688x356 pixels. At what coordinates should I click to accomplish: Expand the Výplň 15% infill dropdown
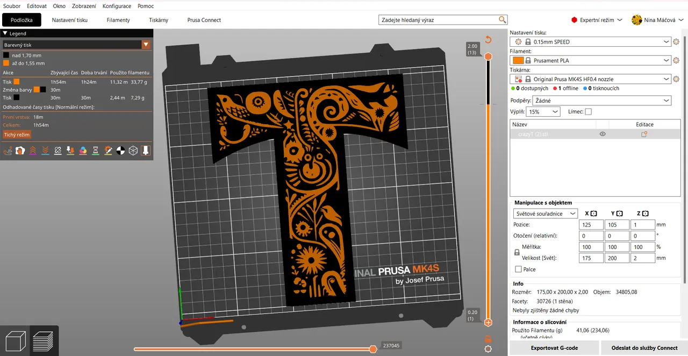(x=543, y=112)
